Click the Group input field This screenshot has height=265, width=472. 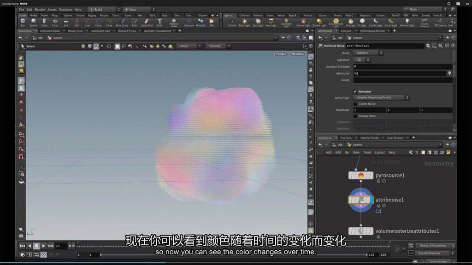(403, 80)
